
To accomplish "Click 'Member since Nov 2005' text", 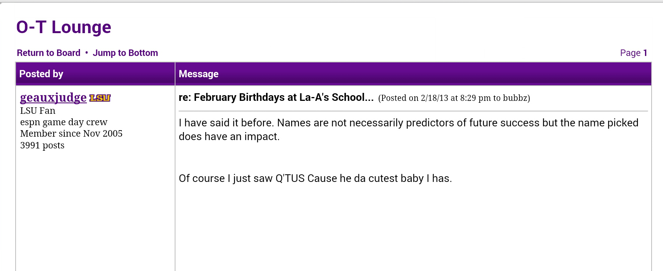I will coord(71,134).
